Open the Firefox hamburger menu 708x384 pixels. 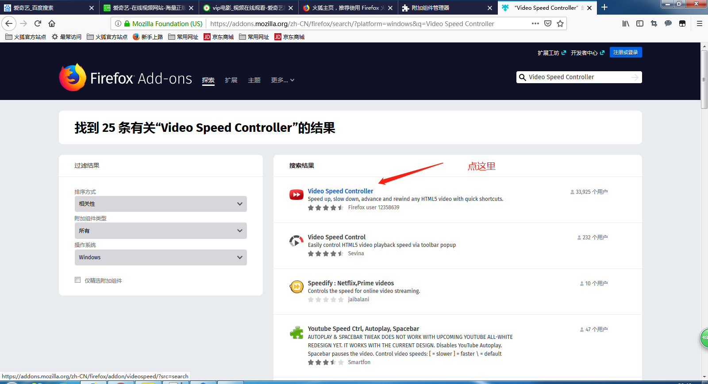click(x=700, y=23)
